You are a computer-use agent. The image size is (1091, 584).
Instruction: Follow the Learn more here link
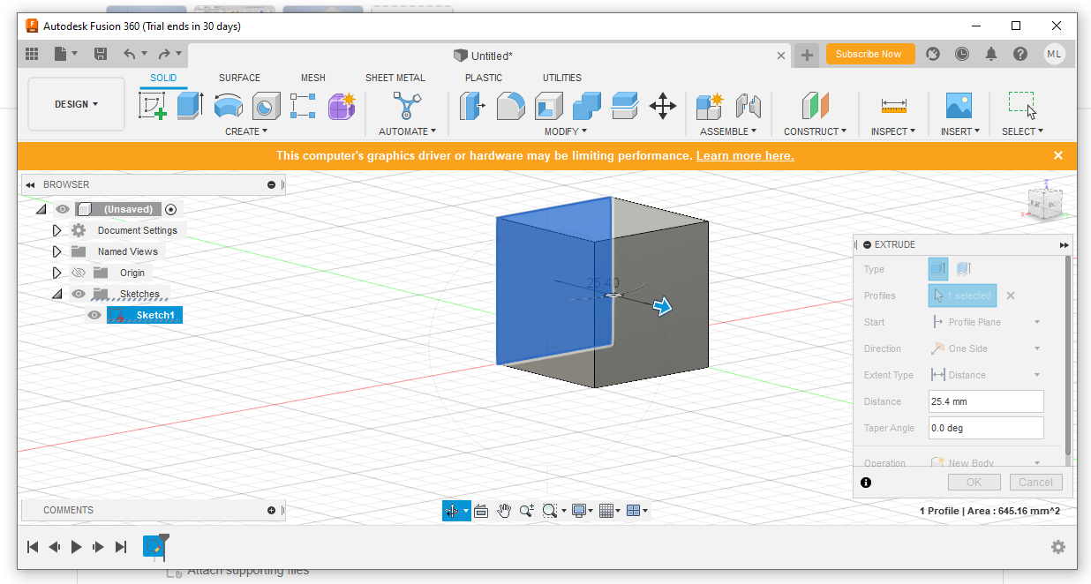[x=745, y=155]
